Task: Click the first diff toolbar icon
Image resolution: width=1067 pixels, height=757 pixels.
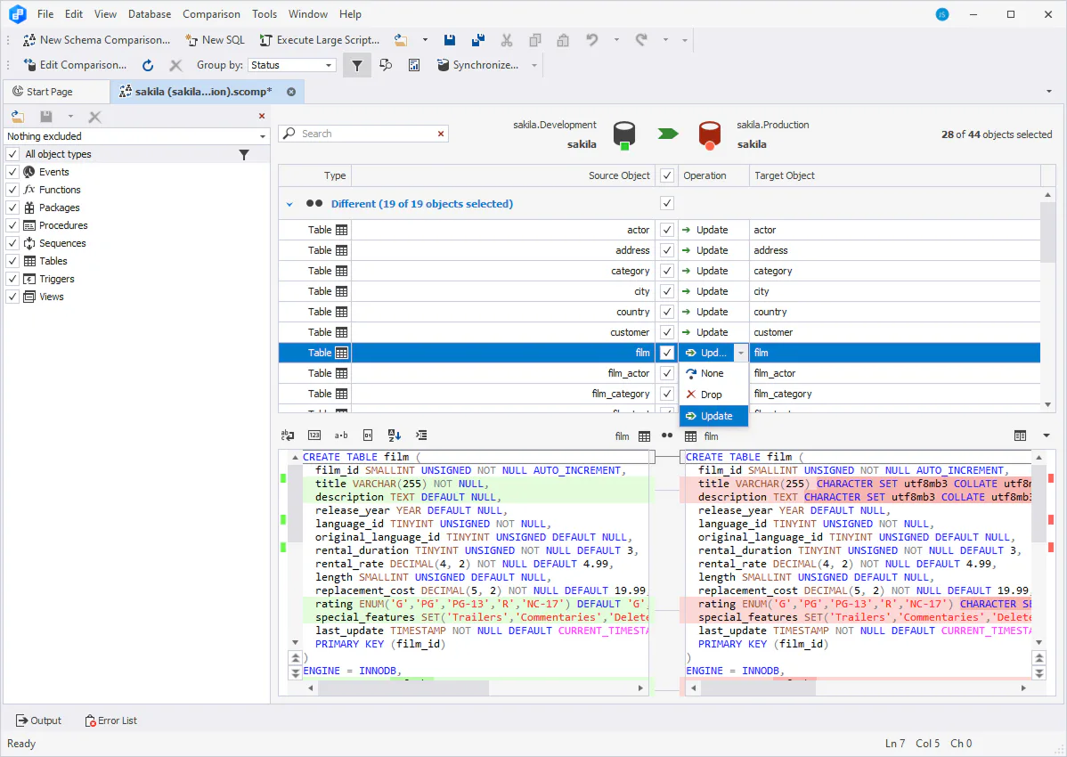Action: pos(288,435)
